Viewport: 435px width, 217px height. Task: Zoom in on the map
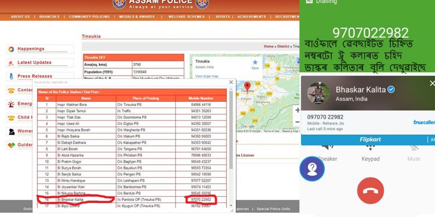[297, 110]
